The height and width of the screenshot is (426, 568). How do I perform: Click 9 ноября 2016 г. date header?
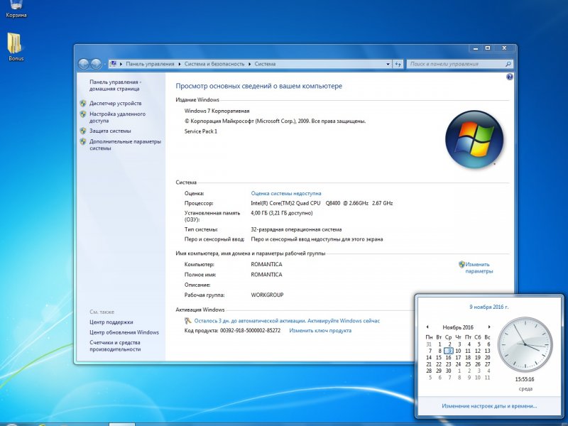coord(489,307)
